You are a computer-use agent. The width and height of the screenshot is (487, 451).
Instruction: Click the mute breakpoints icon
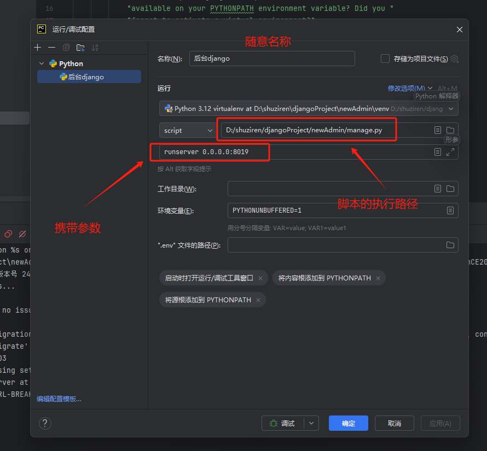[x=22, y=234]
